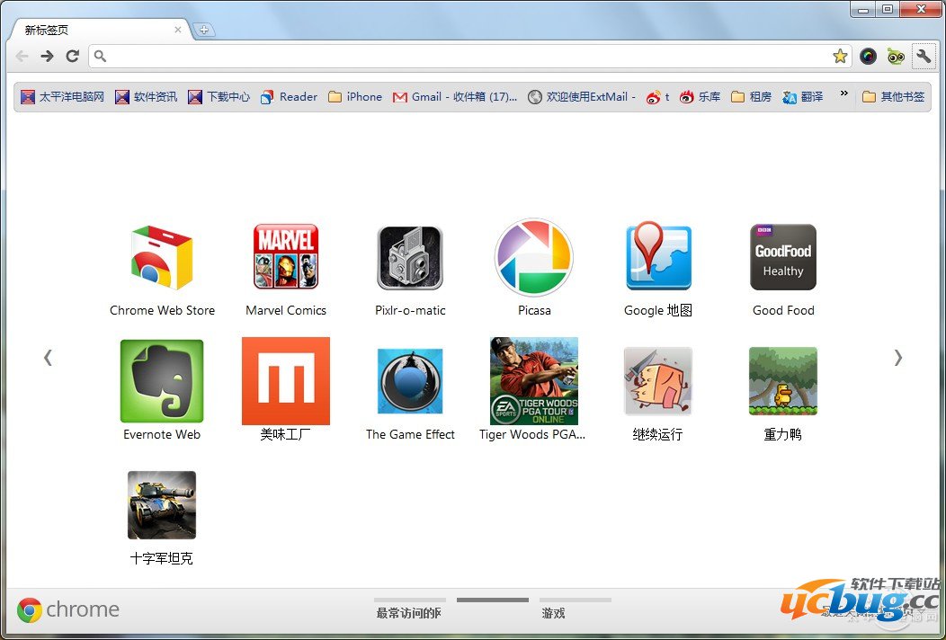Expand the iPhone bookmark folder
Image resolution: width=946 pixels, height=640 pixels.
[354, 96]
